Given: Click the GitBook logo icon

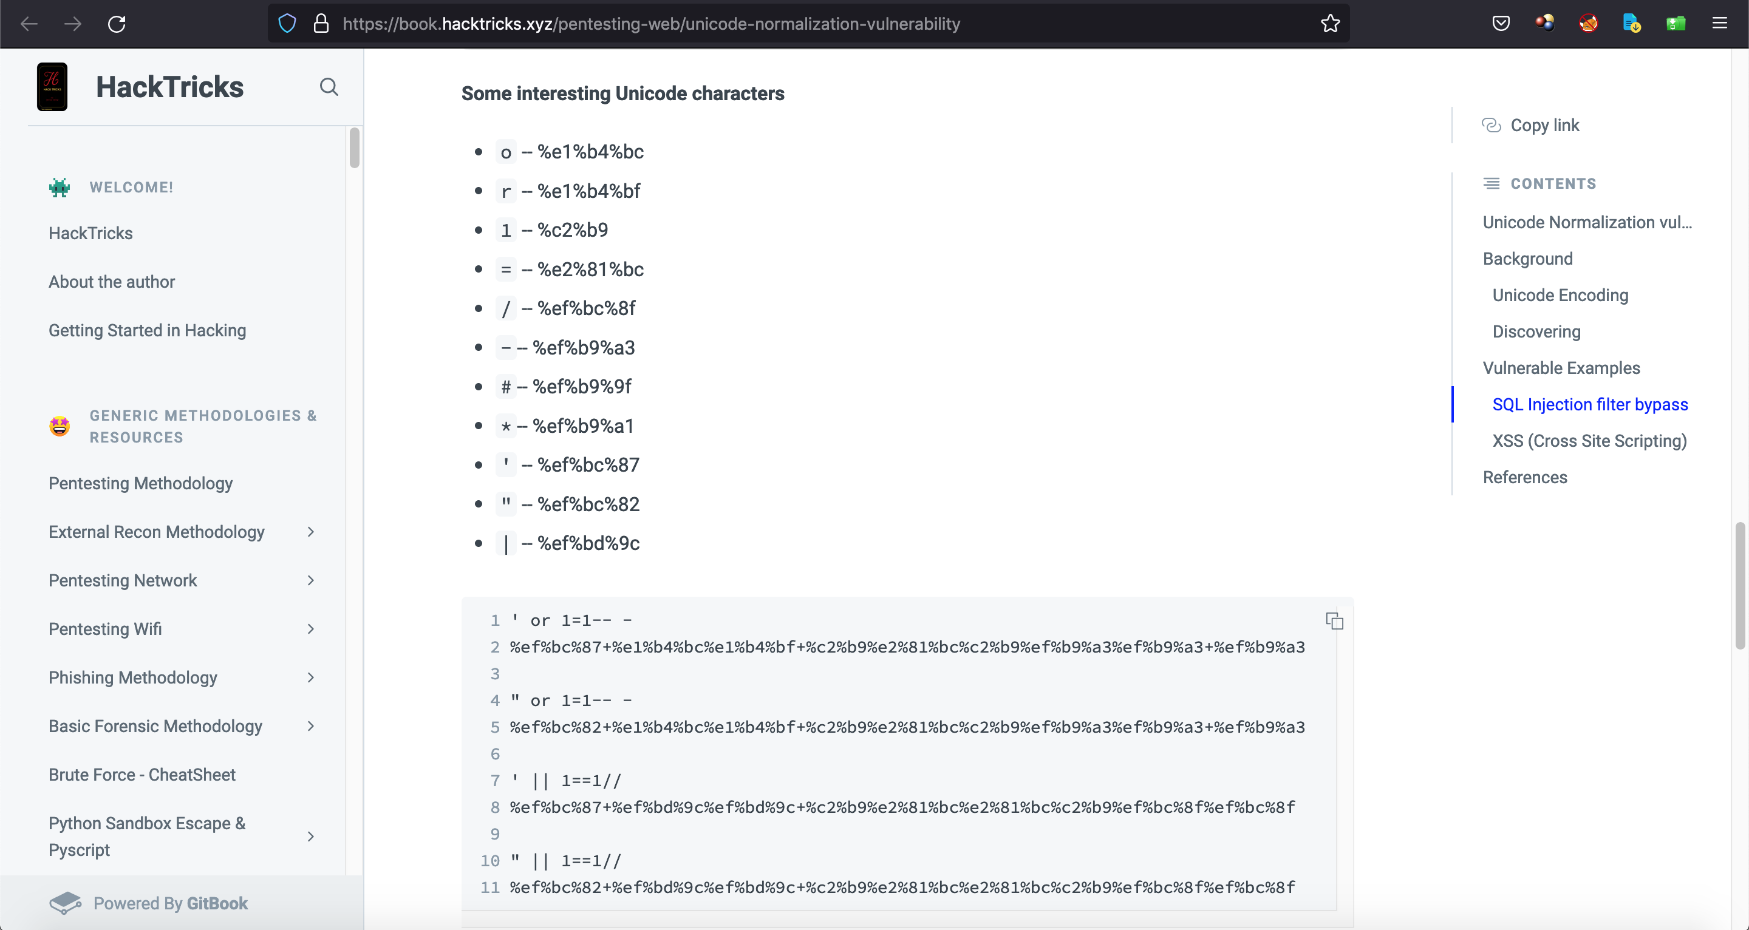Looking at the screenshot, I should (x=65, y=903).
